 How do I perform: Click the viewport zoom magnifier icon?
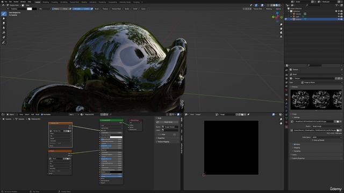[281, 25]
